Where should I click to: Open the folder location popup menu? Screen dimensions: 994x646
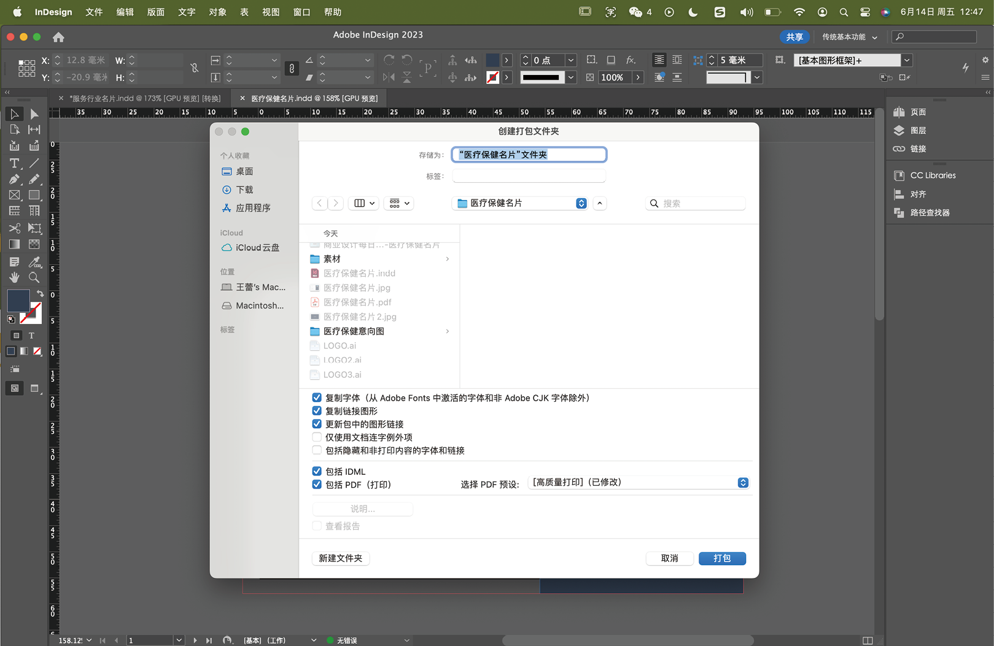coord(521,203)
